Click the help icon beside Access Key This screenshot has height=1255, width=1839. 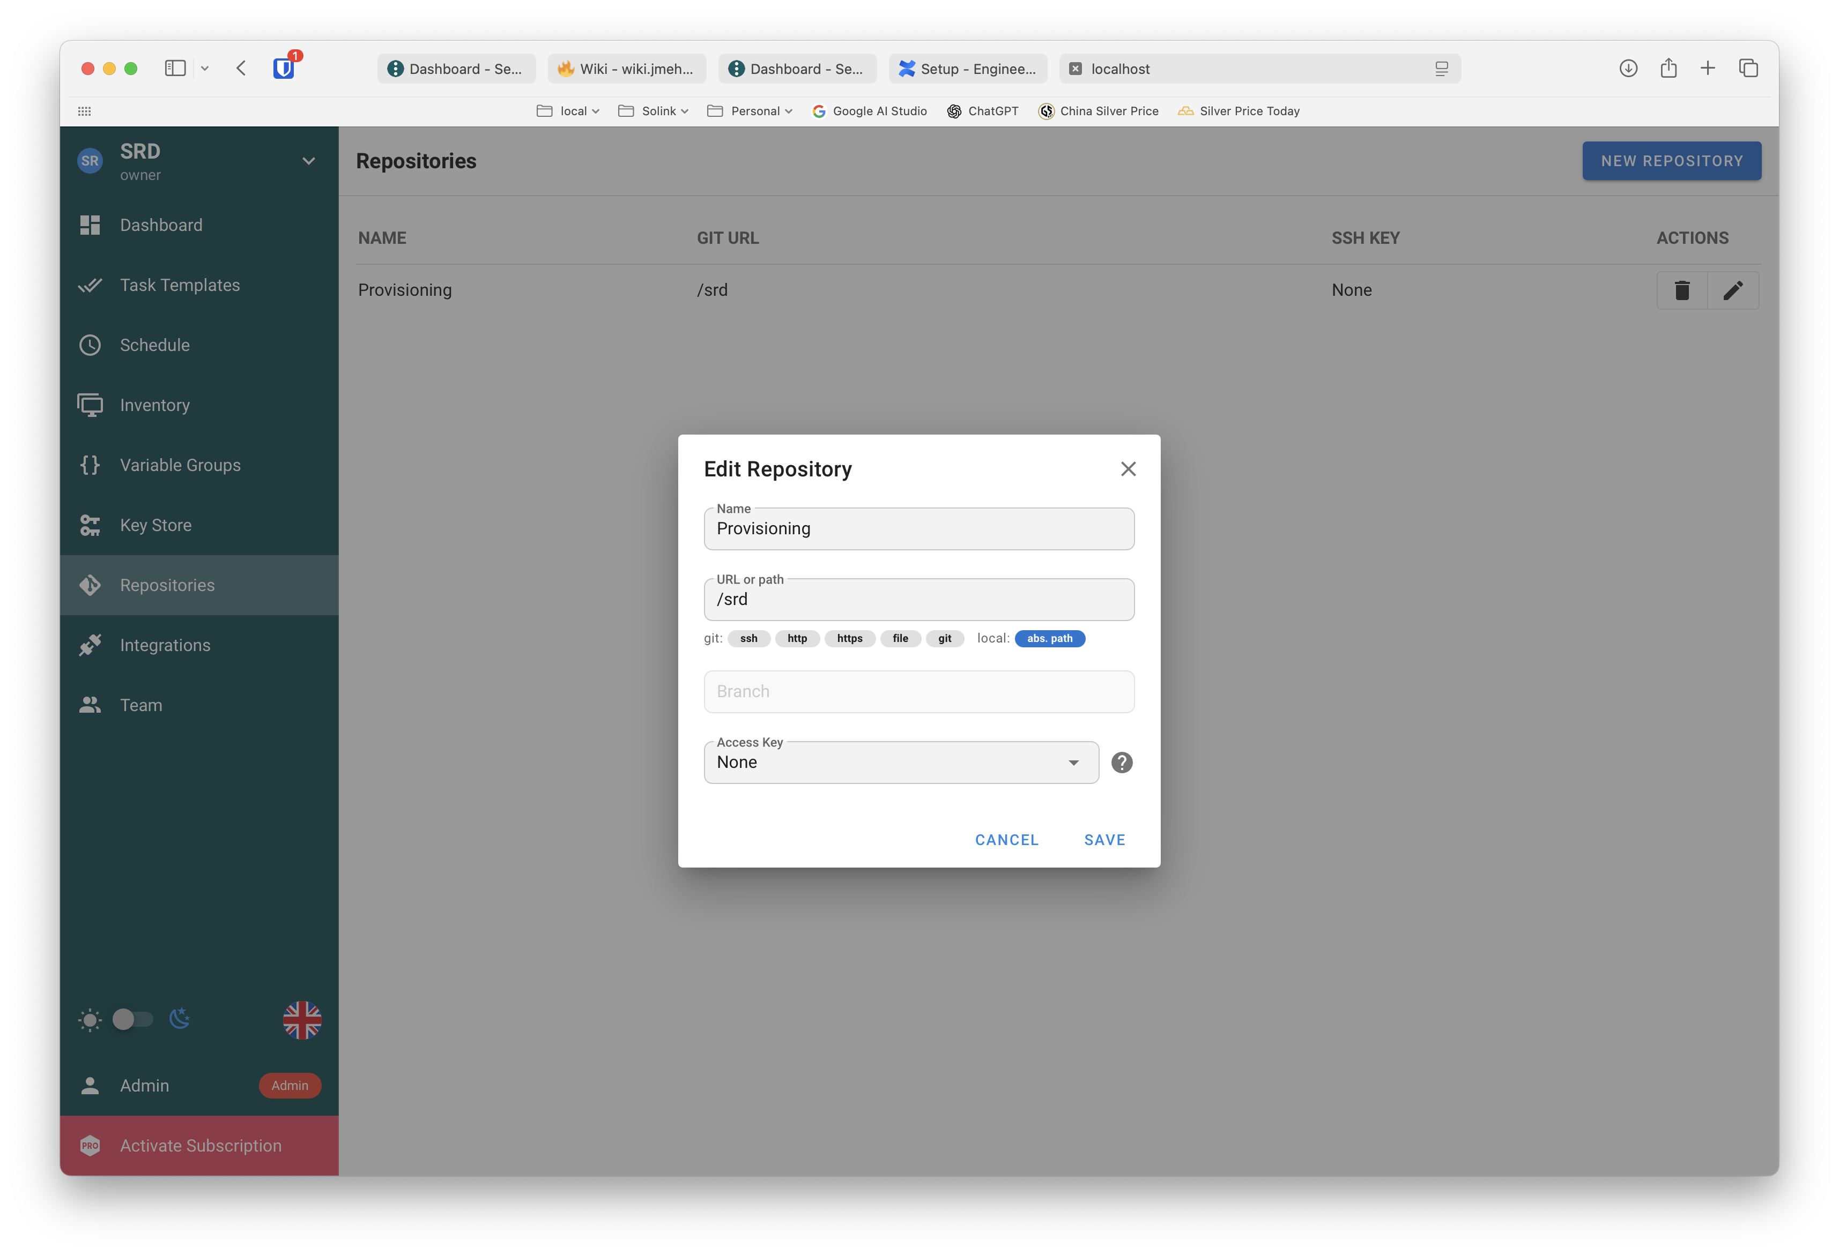[x=1121, y=763]
